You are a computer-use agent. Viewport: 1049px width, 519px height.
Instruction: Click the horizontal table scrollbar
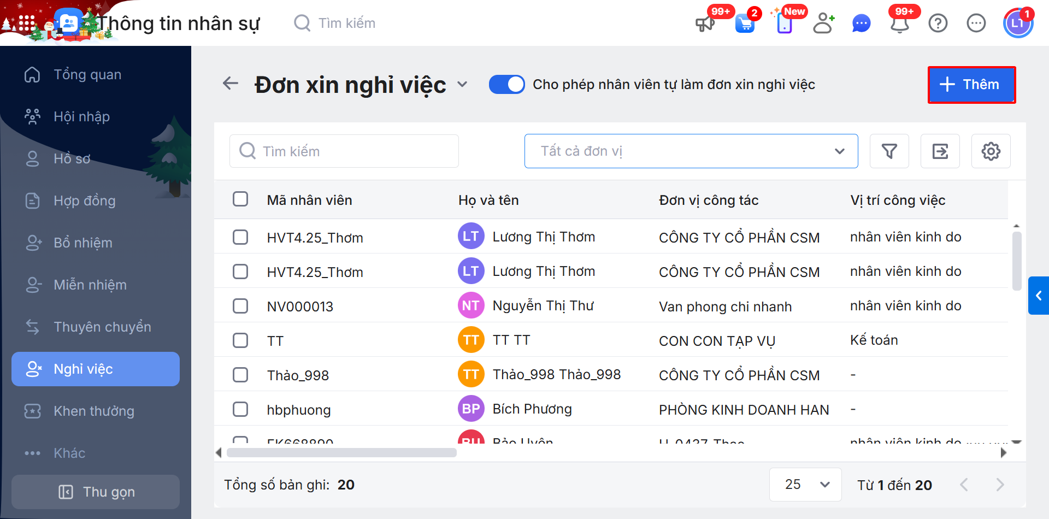tap(341, 452)
